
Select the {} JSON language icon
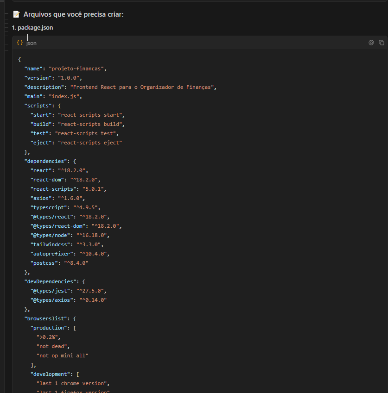[19, 42]
